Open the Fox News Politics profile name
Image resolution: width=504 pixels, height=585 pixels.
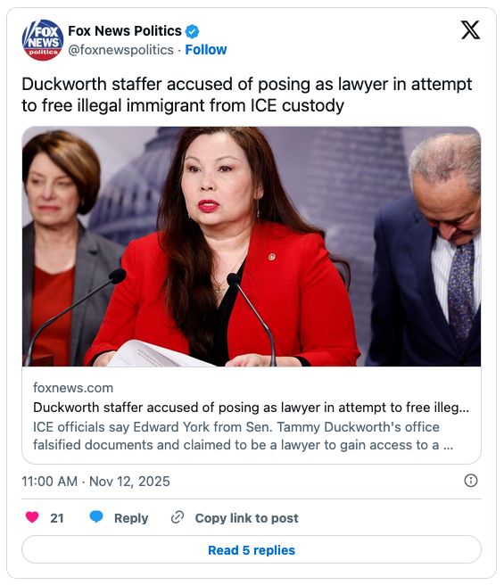[x=125, y=31]
